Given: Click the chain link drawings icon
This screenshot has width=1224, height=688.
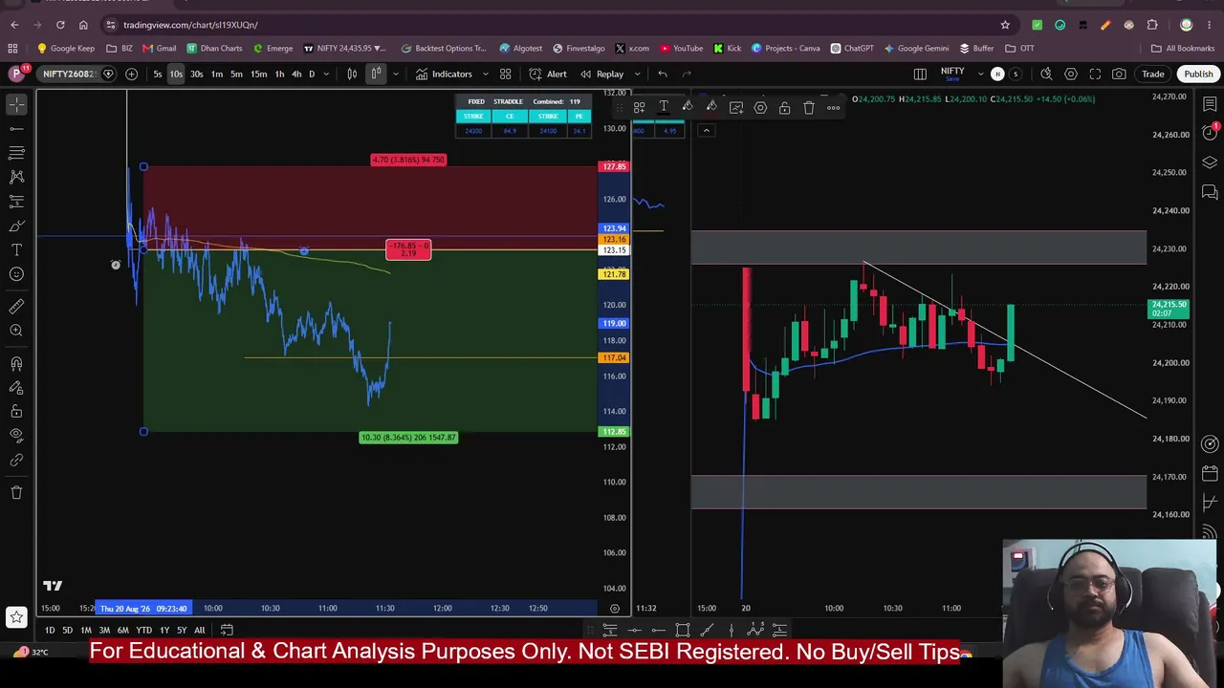Looking at the screenshot, I should 16,461.
